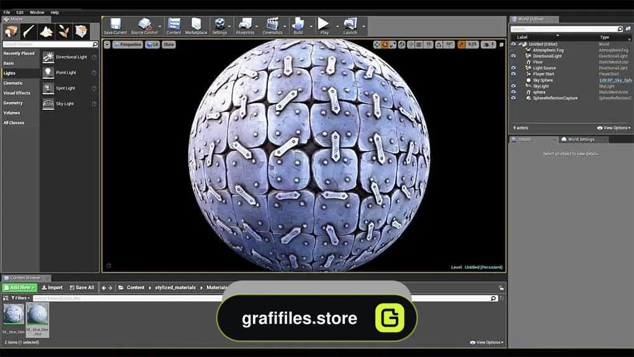This screenshot has height=357, width=634.
Task: Click the Build toolbar icon
Action: [298, 24]
